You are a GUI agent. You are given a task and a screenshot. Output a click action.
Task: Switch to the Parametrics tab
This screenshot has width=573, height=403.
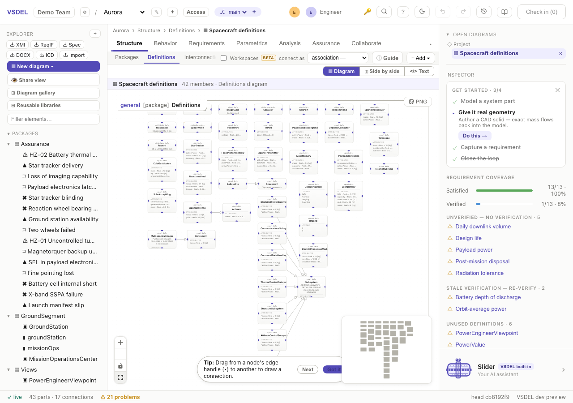252,43
